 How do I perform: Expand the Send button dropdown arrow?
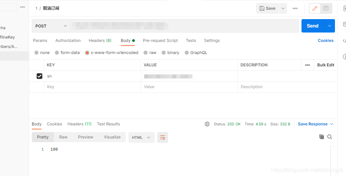330,26
